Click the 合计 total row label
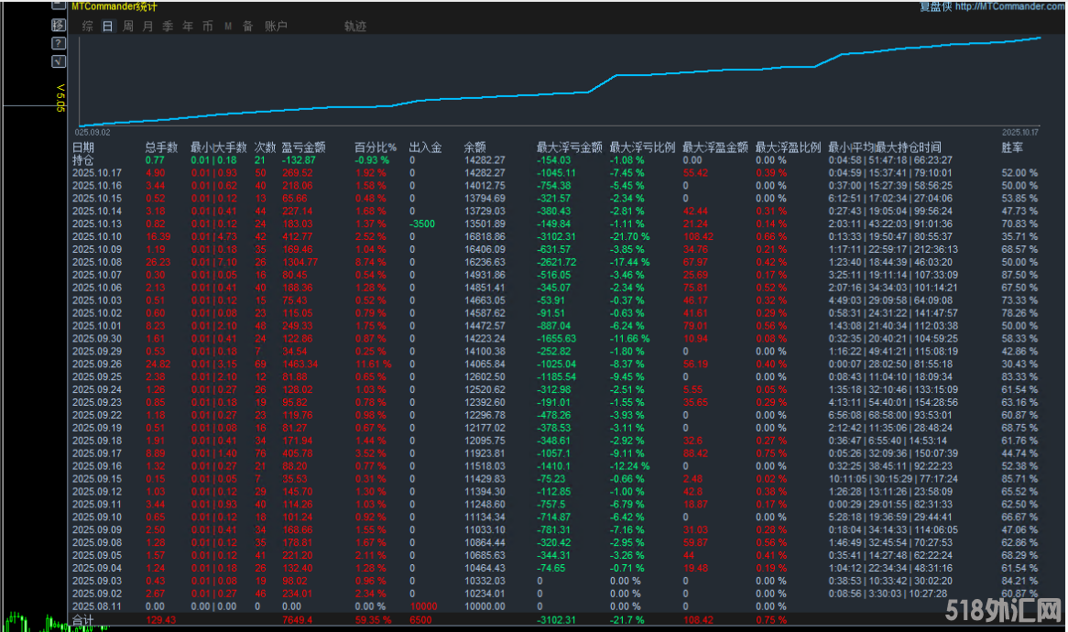1068x632 pixels. tap(83, 620)
